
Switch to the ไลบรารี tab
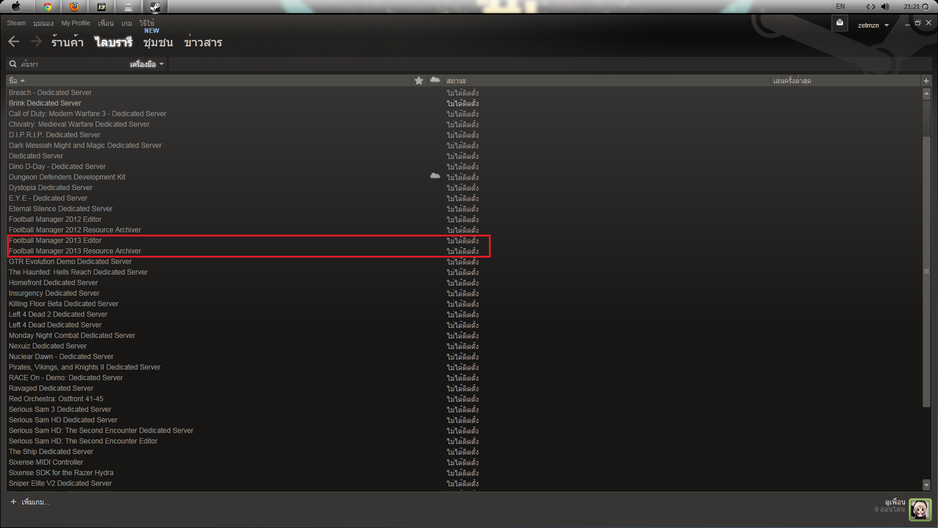[114, 42]
